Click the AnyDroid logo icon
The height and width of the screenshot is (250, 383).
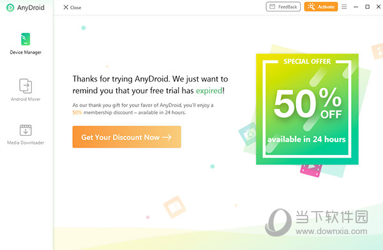pos(10,8)
